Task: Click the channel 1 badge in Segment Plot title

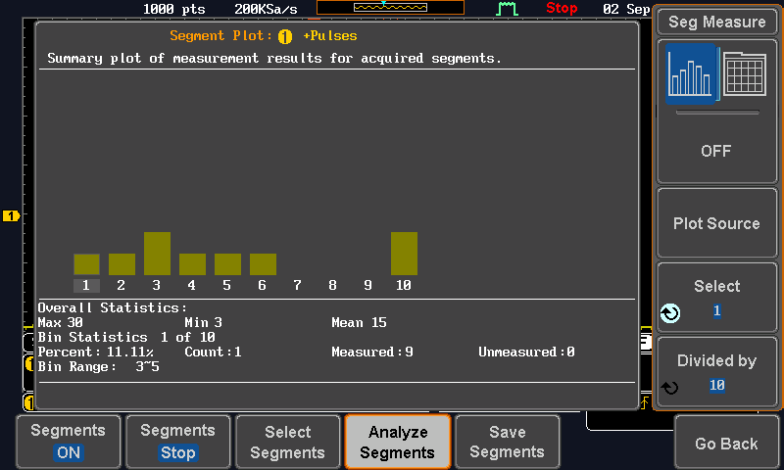Action: 285,36
